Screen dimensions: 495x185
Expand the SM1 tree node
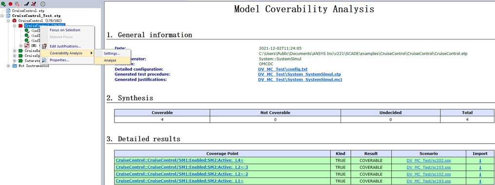(21, 46)
